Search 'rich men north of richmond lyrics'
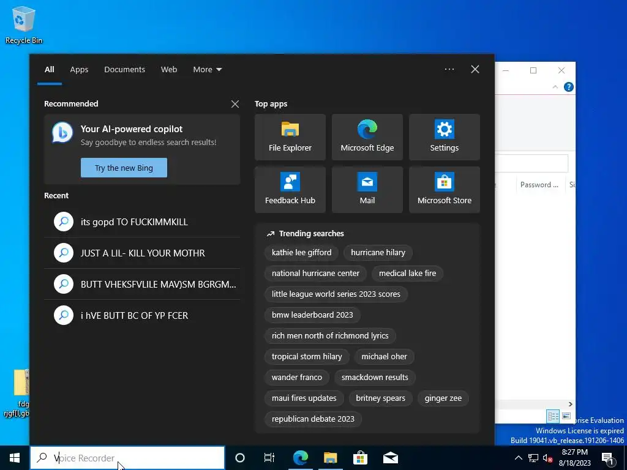627x470 pixels. click(x=330, y=336)
